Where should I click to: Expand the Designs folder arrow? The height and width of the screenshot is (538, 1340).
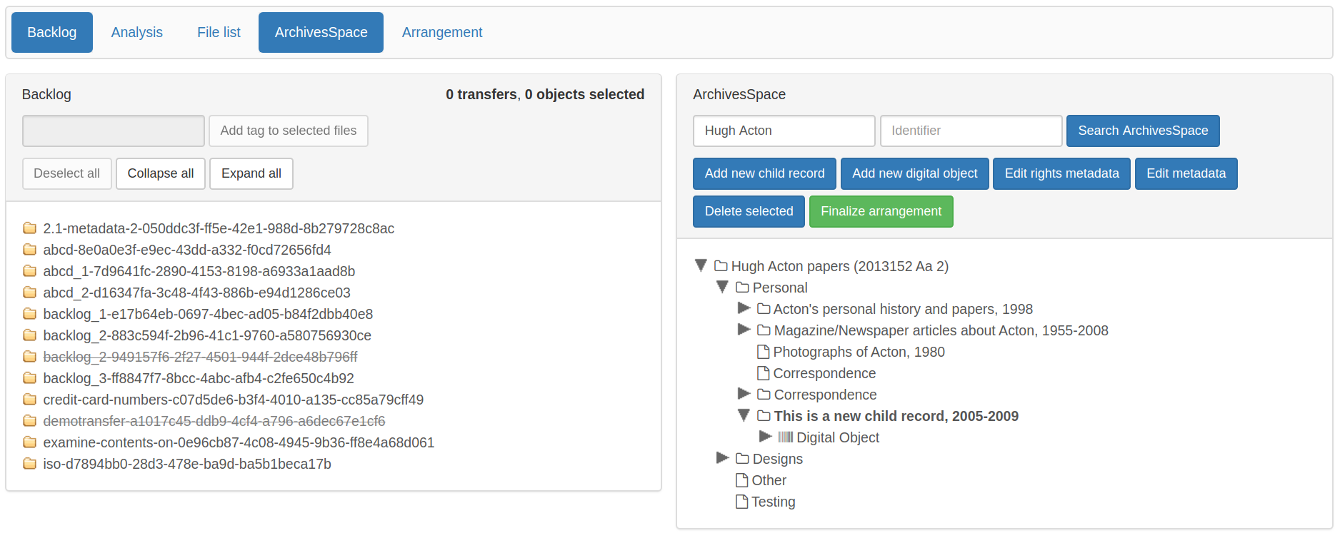click(722, 458)
